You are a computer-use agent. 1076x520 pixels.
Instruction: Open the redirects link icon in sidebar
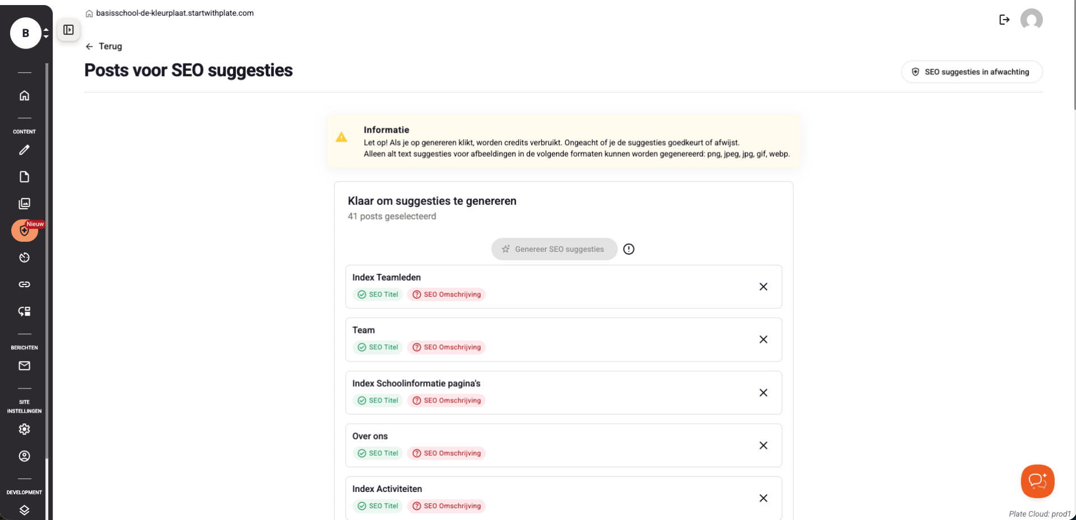coord(24,284)
